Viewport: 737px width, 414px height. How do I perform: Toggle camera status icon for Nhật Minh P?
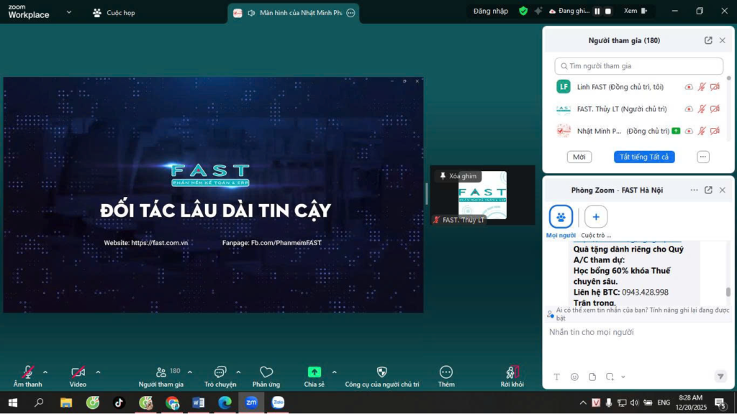(713, 131)
